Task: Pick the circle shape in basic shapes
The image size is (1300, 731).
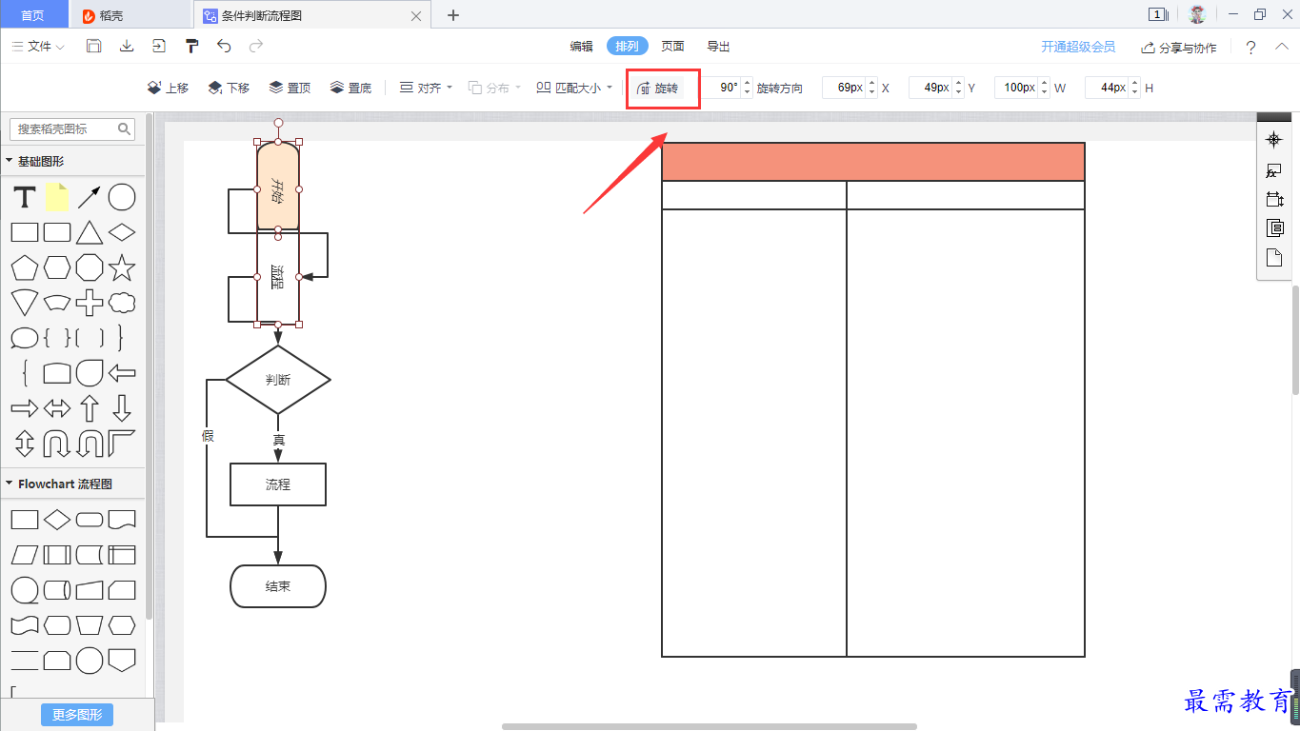Action: (x=122, y=198)
